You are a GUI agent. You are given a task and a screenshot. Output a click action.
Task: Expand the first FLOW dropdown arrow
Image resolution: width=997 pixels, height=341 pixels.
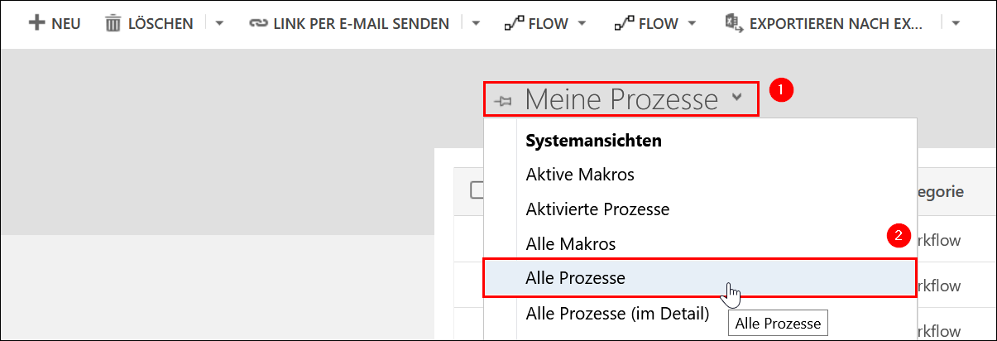point(582,23)
